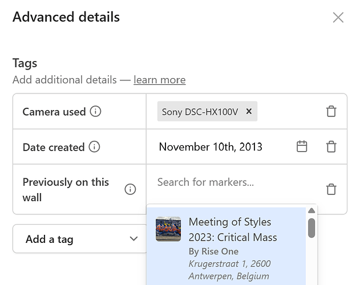The height and width of the screenshot is (285, 352).
Task: Click the graffiti thumbnail in results
Action: [x=168, y=229]
